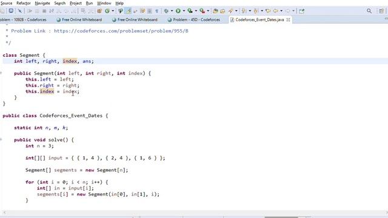Screen dimensions: 388x218
Task: Switch to Problem - 45D Codeforces tab
Action: [193, 20]
